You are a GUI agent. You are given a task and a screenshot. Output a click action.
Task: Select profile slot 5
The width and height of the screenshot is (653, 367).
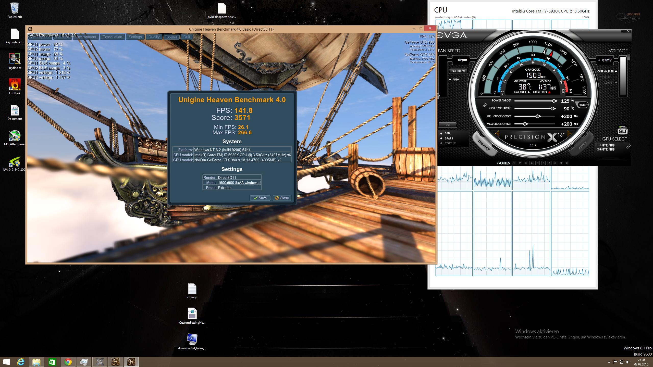(537, 163)
